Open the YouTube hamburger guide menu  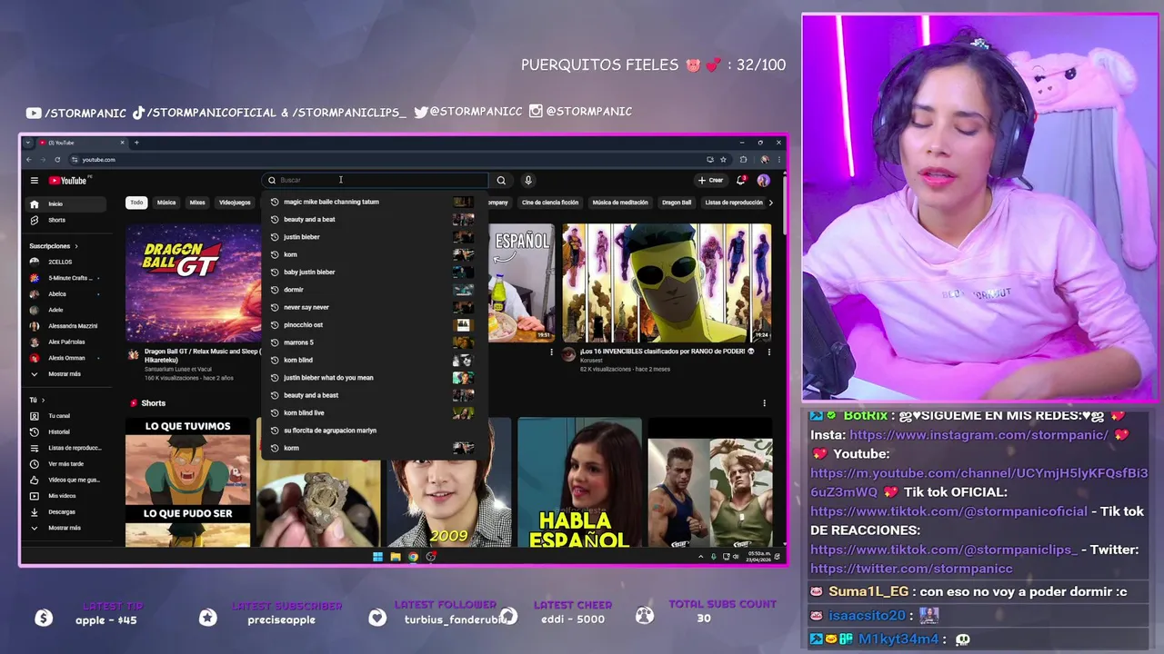coord(34,180)
